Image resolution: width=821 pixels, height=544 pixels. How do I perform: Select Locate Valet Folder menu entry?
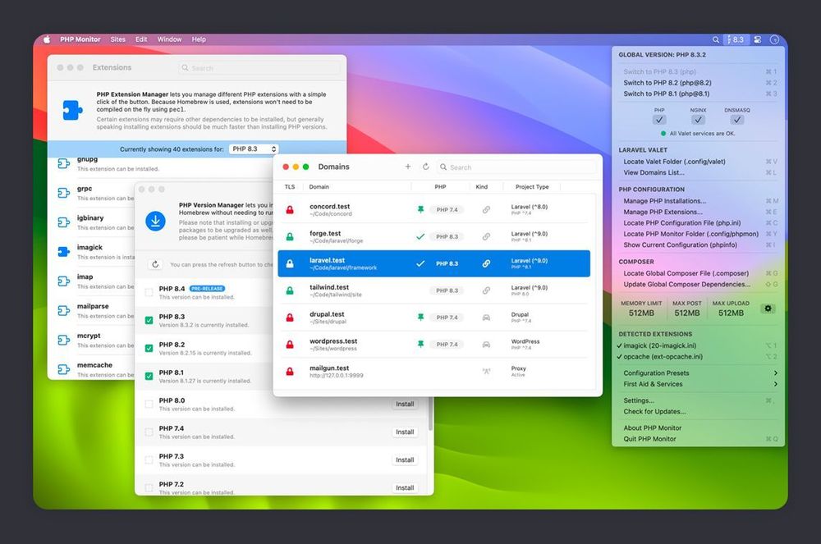699,162
